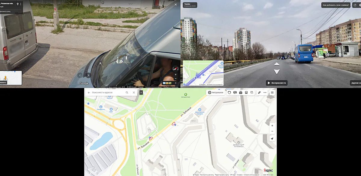Open the more options ellipsis in Yandex Maps
361x176 pixels.
pyautogui.click(x=265, y=93)
